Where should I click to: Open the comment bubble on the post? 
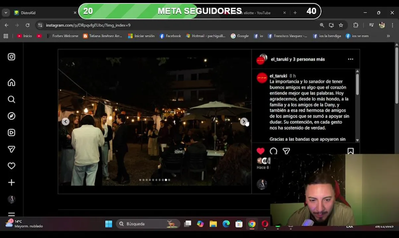(273, 151)
